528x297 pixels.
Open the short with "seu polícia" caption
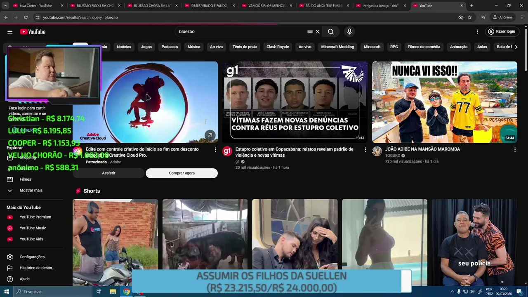coord(474,242)
